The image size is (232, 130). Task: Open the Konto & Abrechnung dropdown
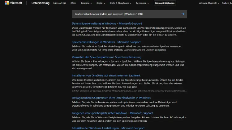[120, 3]
